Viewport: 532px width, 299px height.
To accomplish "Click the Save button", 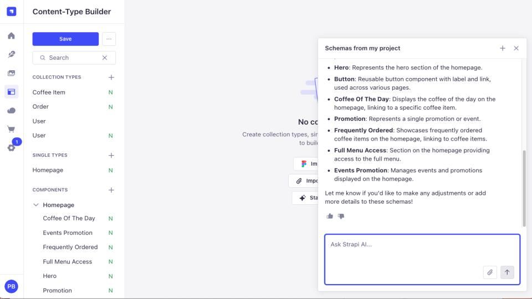I will pyautogui.click(x=65, y=39).
